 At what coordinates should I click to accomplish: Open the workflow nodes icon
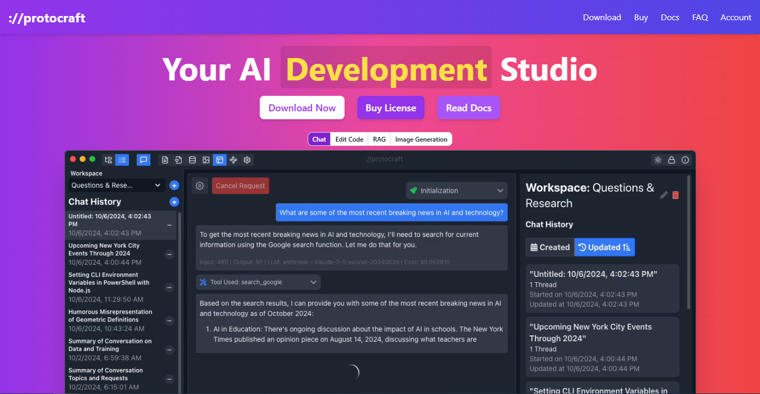click(x=233, y=160)
